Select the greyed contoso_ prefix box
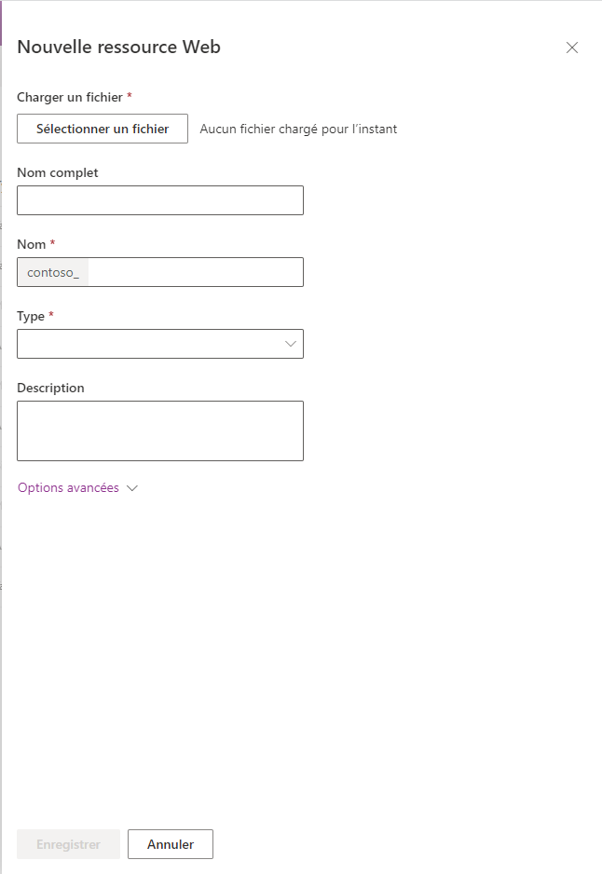This screenshot has height=874, width=602. pyautogui.click(x=52, y=272)
